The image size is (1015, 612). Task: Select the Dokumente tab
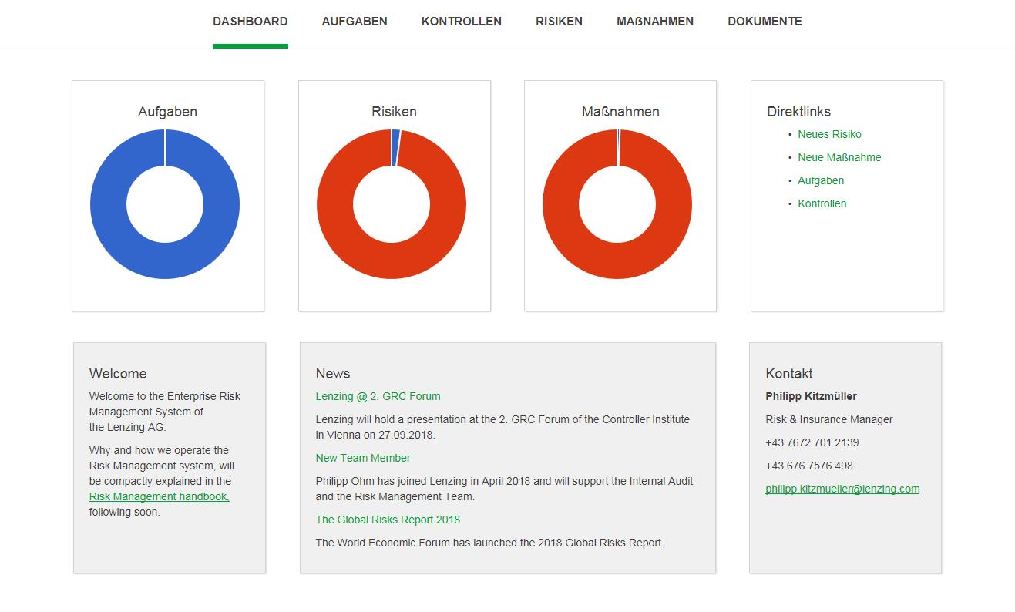tap(765, 22)
